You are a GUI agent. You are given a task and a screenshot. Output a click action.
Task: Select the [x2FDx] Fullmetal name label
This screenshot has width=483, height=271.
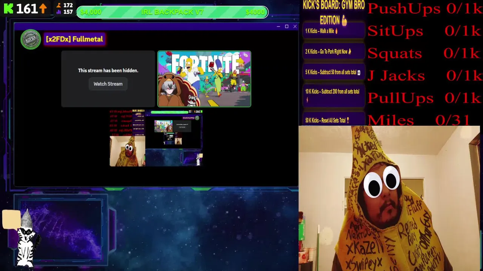pos(74,39)
